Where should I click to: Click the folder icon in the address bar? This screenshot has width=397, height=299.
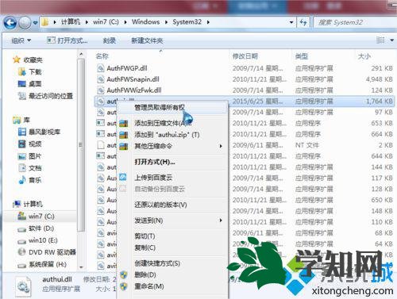[x=45, y=22]
